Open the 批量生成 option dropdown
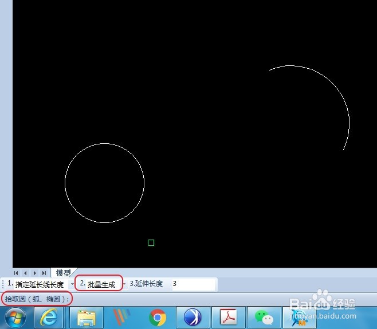Image resolution: width=377 pixels, height=329 pixels. pos(124,284)
